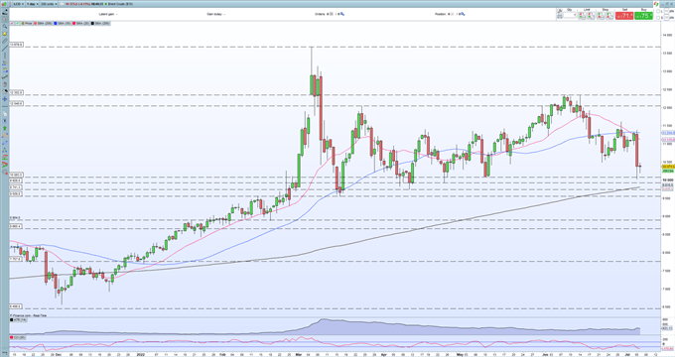The image size is (675, 357).
Task: Select the yellow alert bell tool
Action: click(5, 34)
